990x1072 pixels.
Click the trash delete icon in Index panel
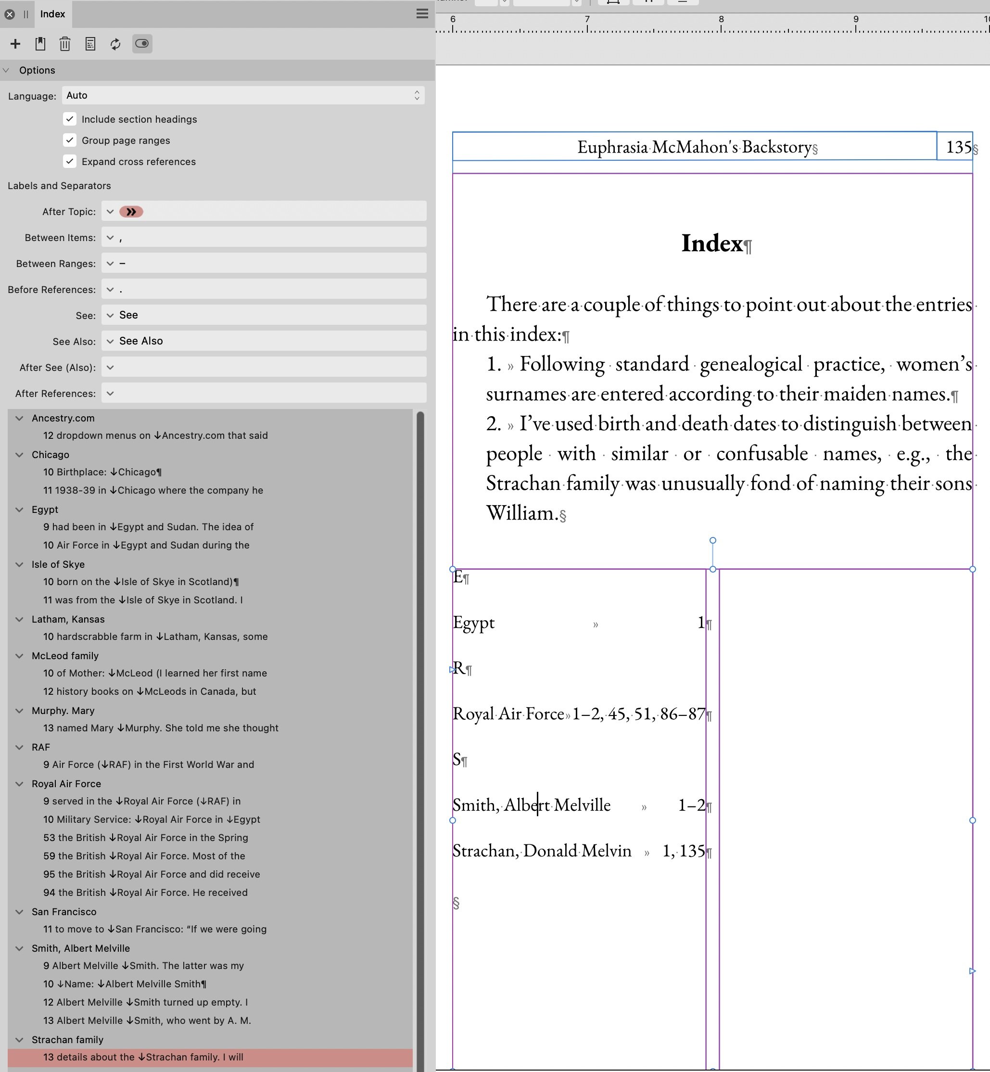65,44
